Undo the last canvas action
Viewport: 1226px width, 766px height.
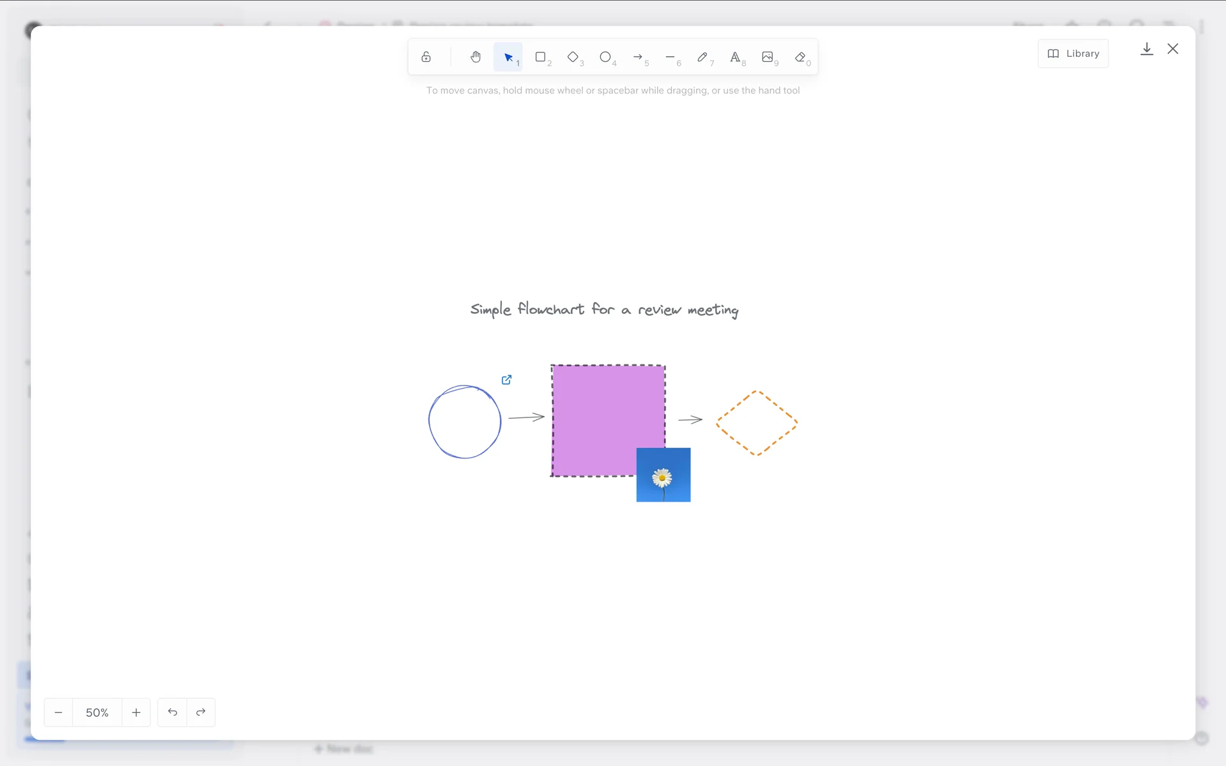pos(172,712)
